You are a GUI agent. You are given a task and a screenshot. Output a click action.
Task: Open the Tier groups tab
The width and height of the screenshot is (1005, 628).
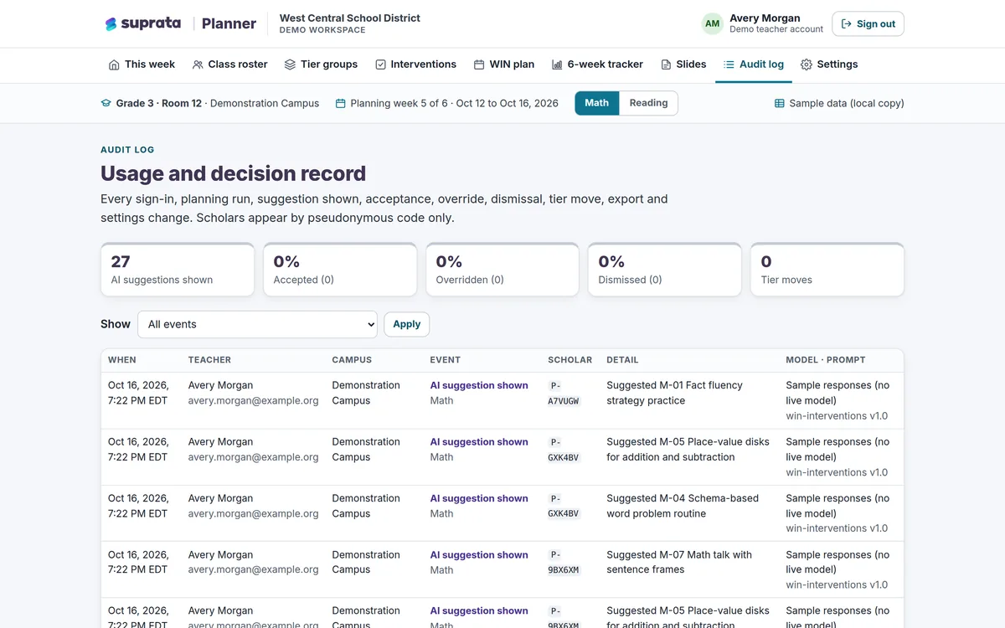coord(321,64)
